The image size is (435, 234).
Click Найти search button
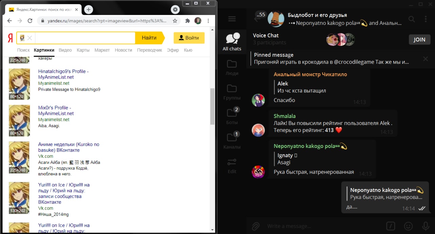[149, 38]
